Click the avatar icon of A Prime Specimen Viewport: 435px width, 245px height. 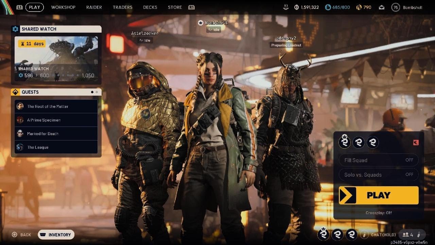click(x=20, y=120)
